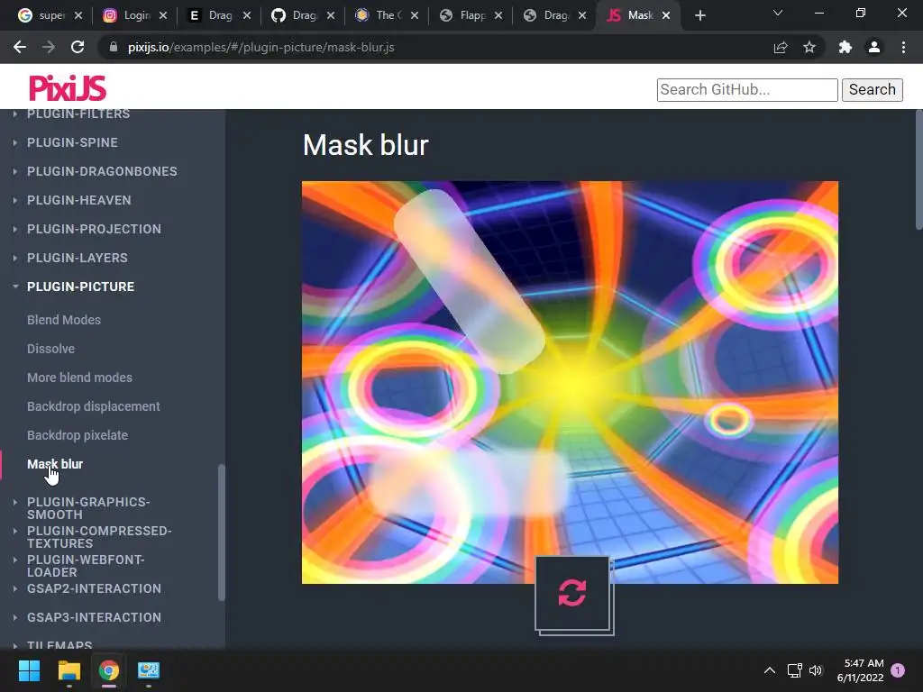923x692 pixels.
Task: Bookmark this page with star icon
Action: tap(809, 47)
